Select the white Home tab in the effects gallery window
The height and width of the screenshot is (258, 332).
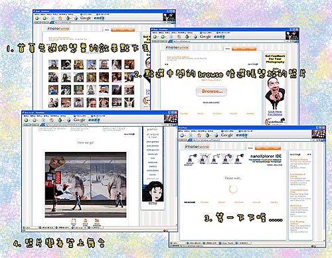pos(107,30)
